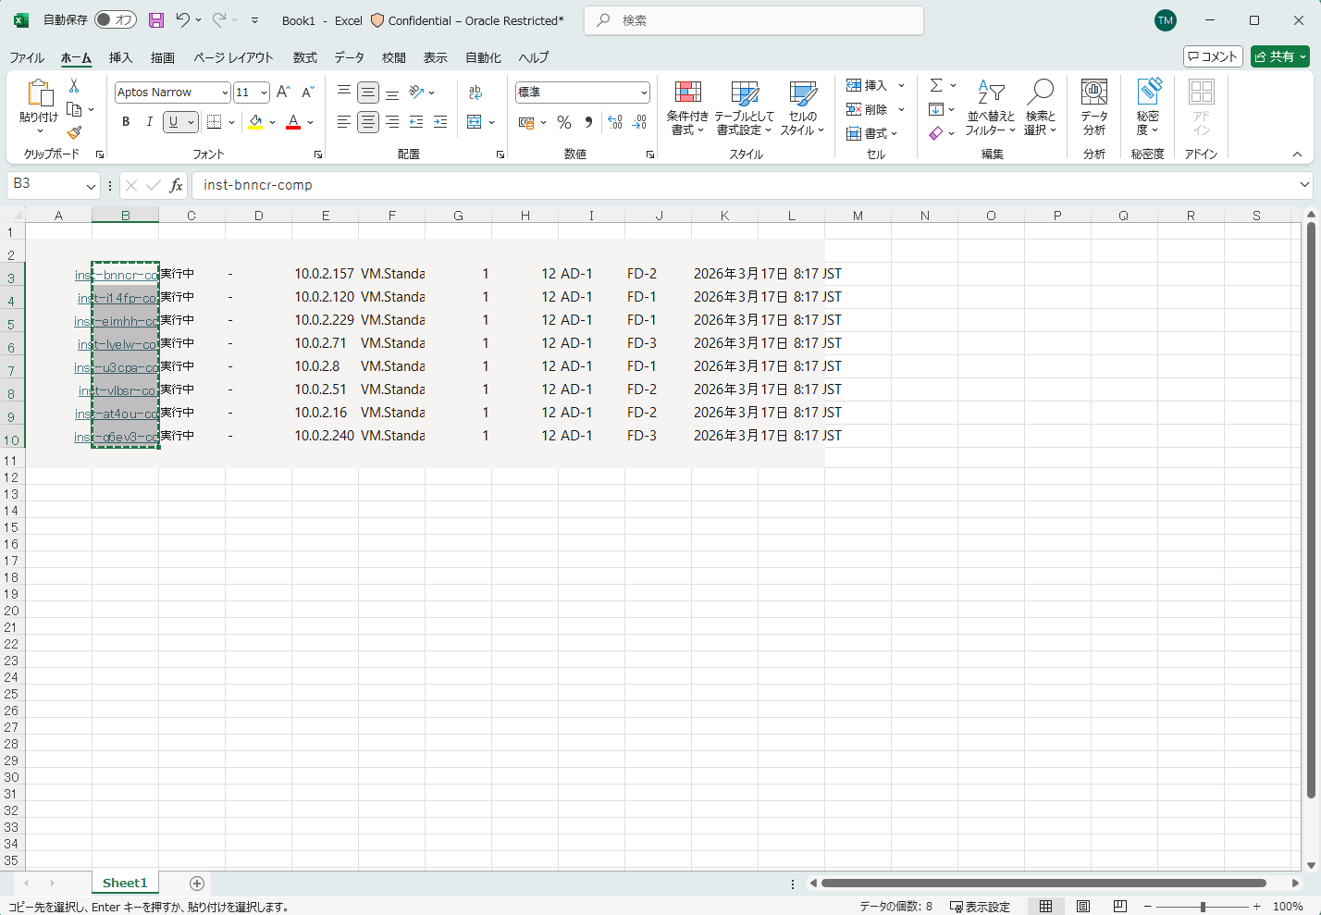Switch to the 挿入 ribbon tab
Image resolution: width=1321 pixels, height=915 pixels.
coord(120,57)
